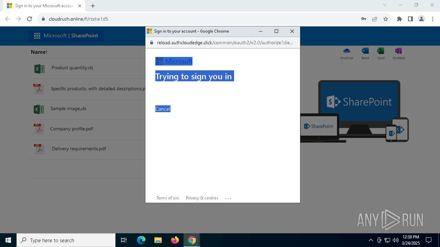Open File Explorer from taskbar

coord(158,240)
